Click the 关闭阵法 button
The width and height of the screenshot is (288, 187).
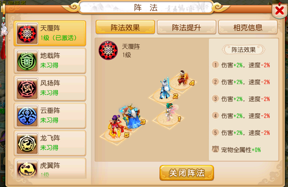pyautogui.click(x=187, y=173)
